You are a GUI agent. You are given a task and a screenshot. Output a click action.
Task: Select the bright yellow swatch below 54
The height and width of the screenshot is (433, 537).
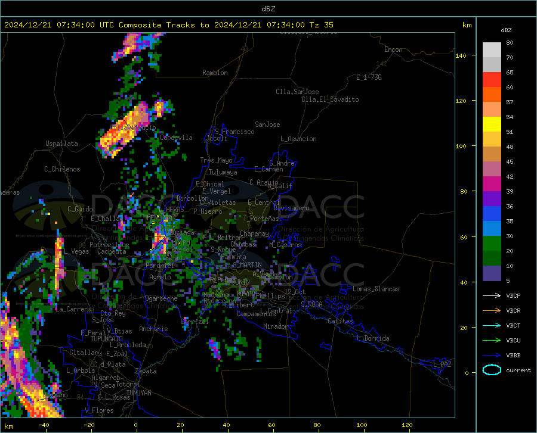492,124
